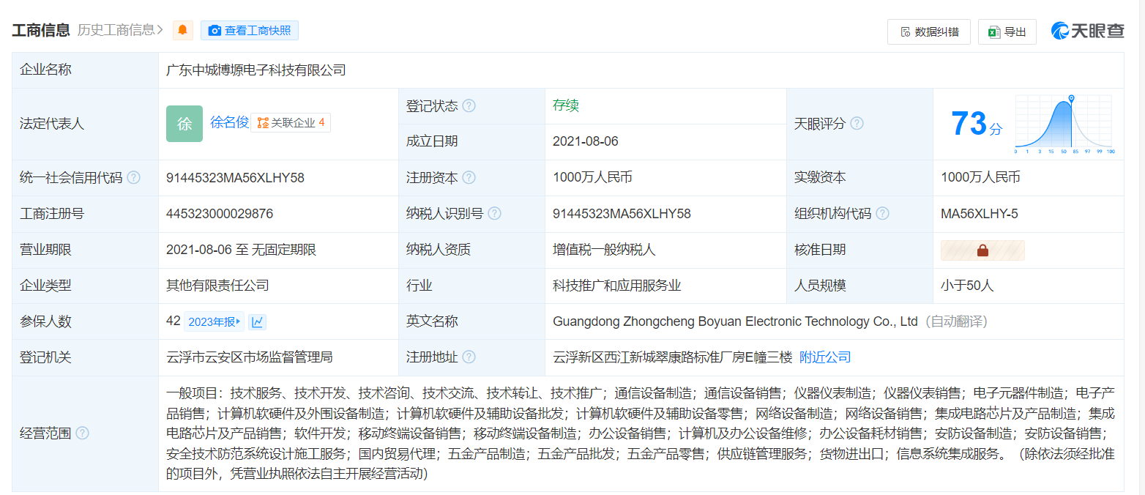
Task: Click the English name Guangdong Zhongcheng Boyuan
Action: [735, 321]
